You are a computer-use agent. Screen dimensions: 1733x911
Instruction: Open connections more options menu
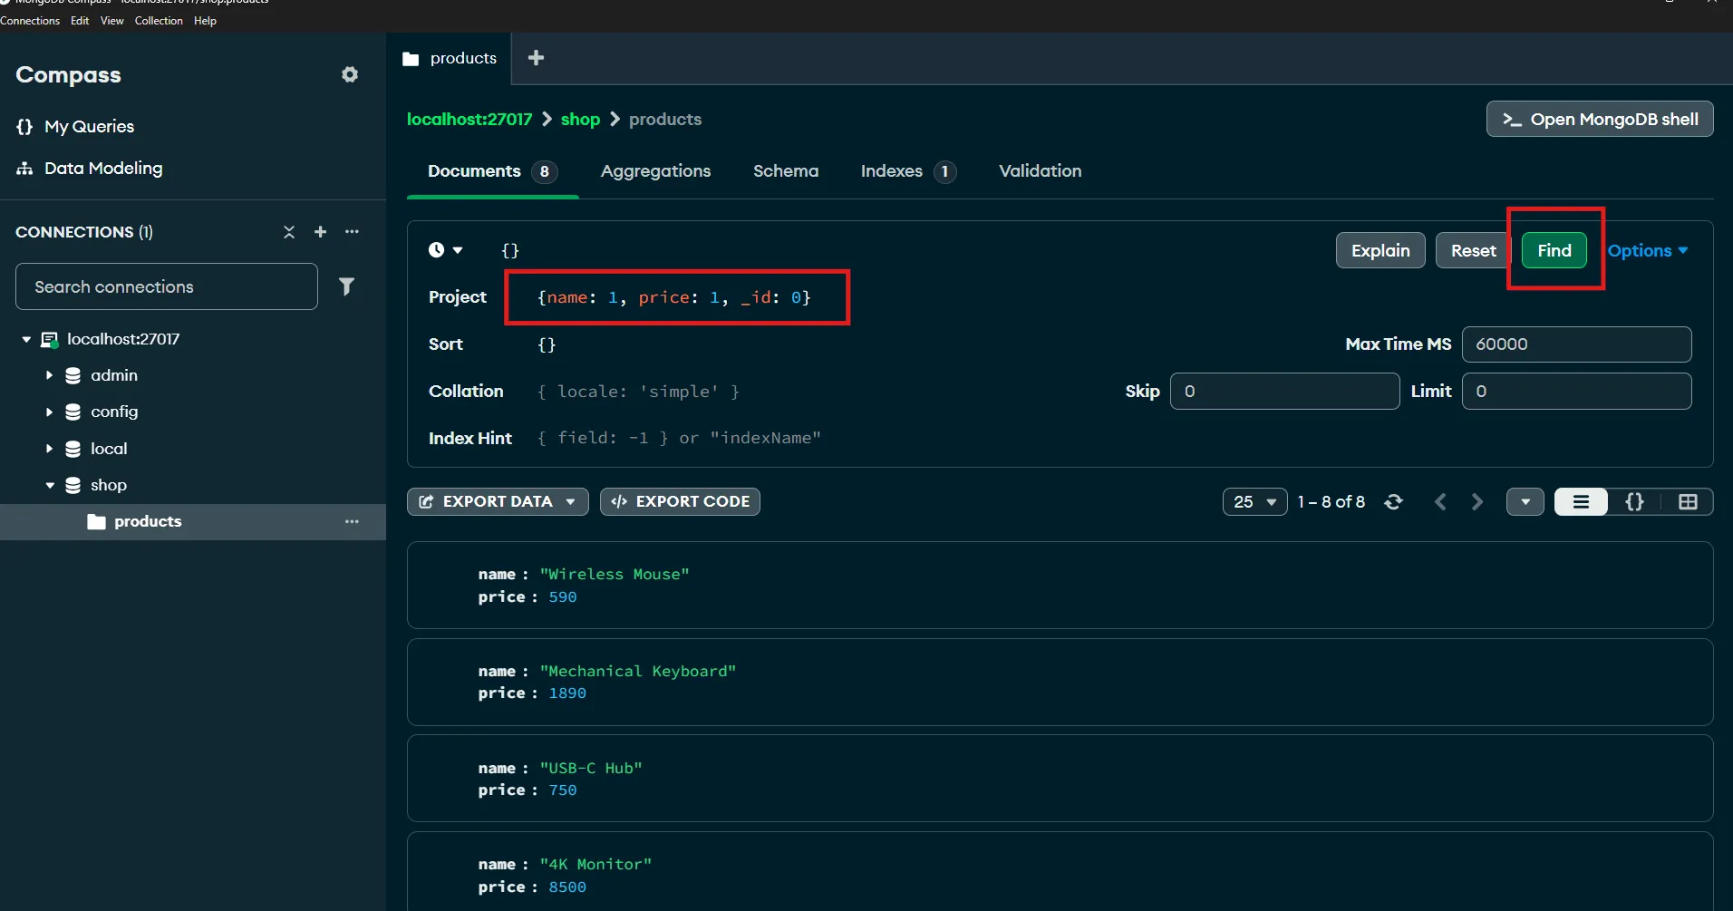[352, 232]
